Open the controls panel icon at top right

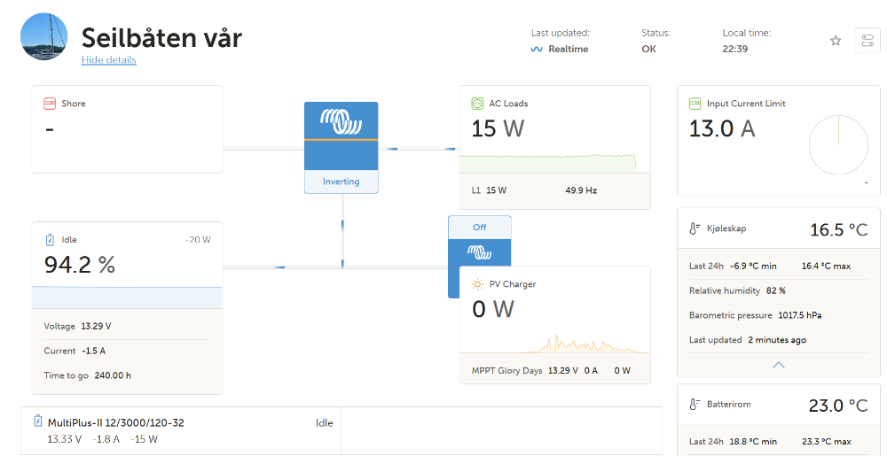(867, 41)
